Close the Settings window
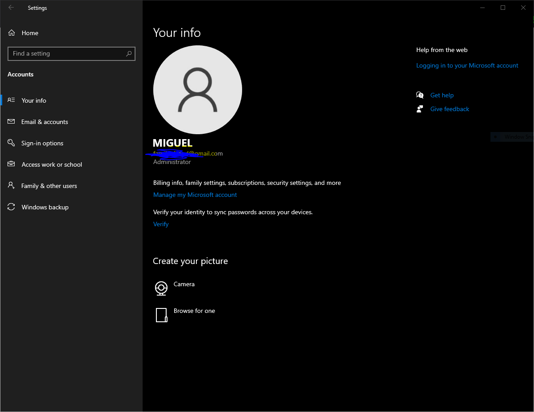Screen dimensions: 534x412 point(523,8)
